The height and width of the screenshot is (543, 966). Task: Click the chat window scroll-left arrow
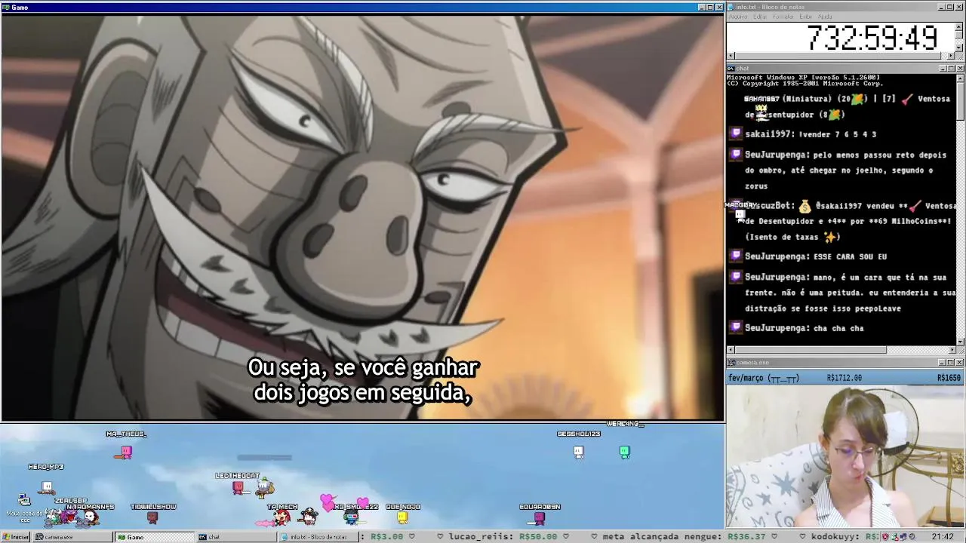point(730,350)
